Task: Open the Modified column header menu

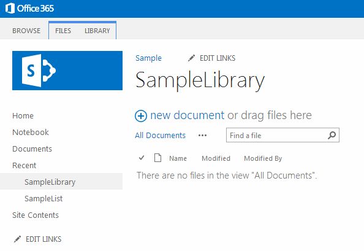Action: (216, 158)
